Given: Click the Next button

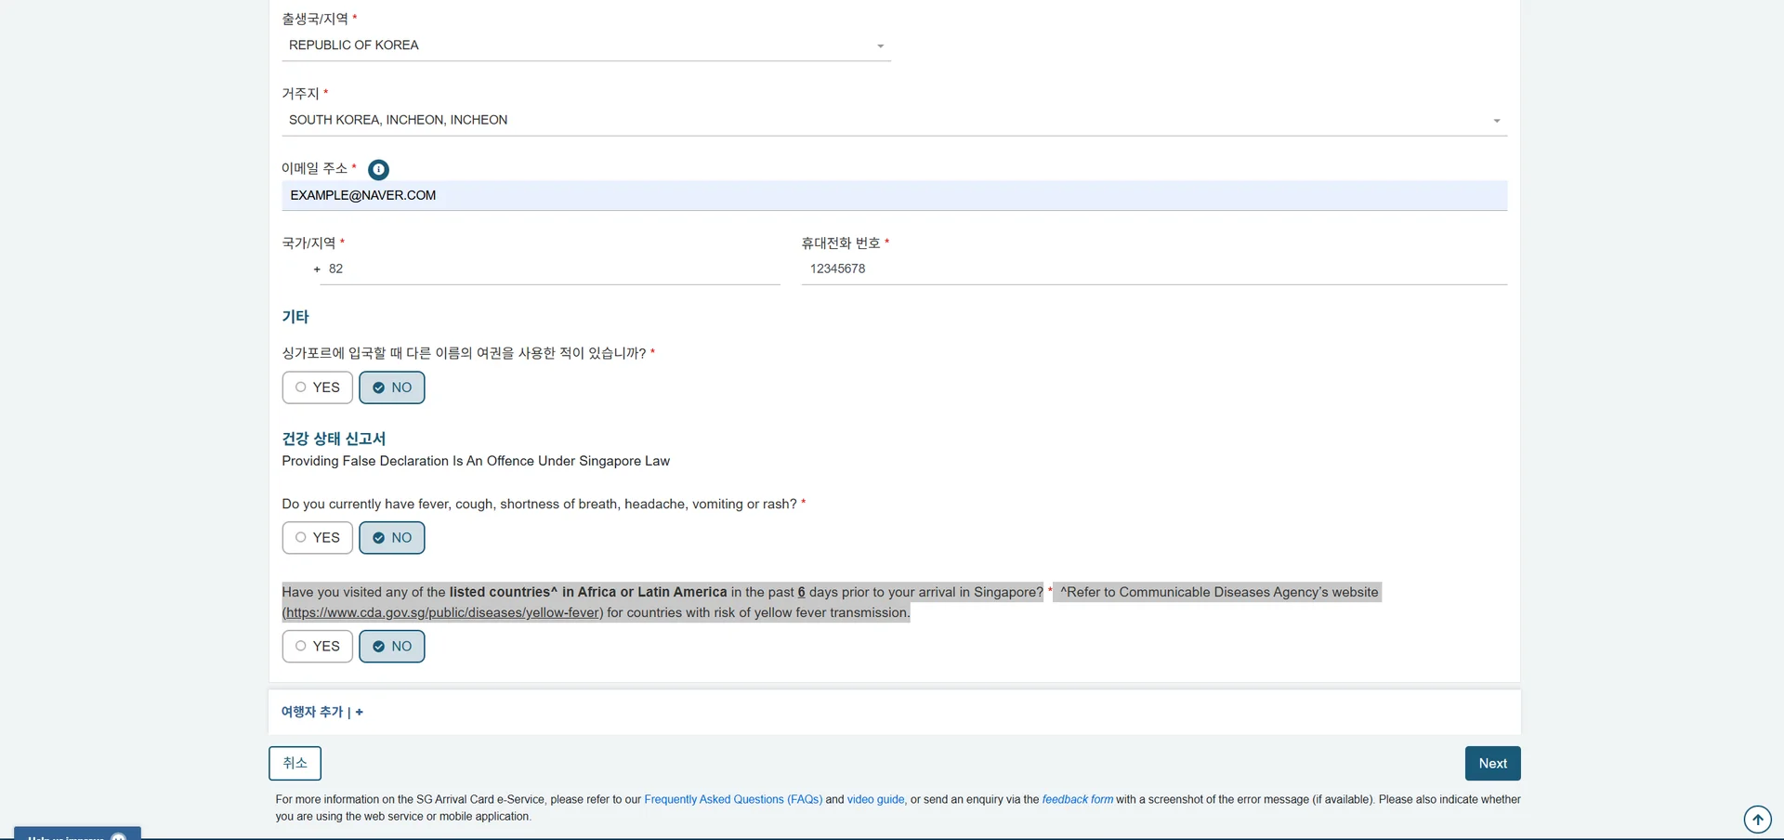Looking at the screenshot, I should tap(1492, 764).
